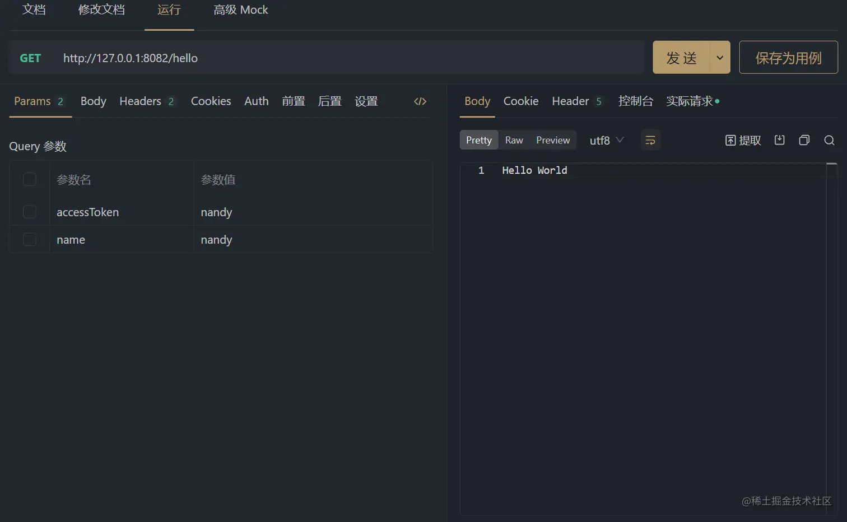
Task: Enable the name parameter checkbox
Action: 30,239
